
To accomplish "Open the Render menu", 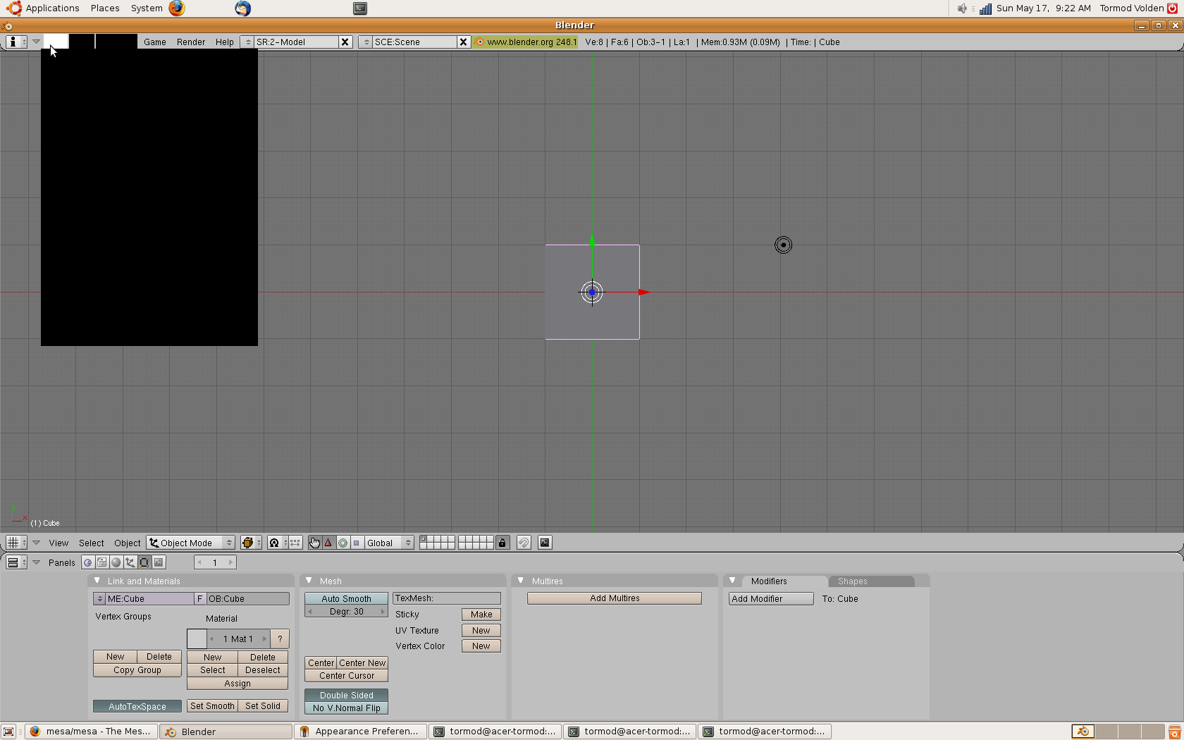I will (x=191, y=42).
